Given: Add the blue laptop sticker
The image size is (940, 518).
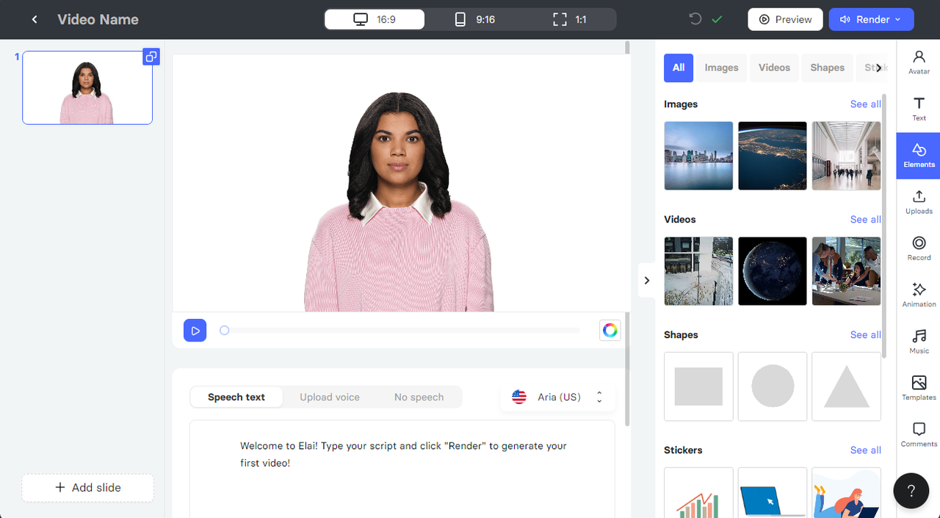Looking at the screenshot, I should [773, 493].
